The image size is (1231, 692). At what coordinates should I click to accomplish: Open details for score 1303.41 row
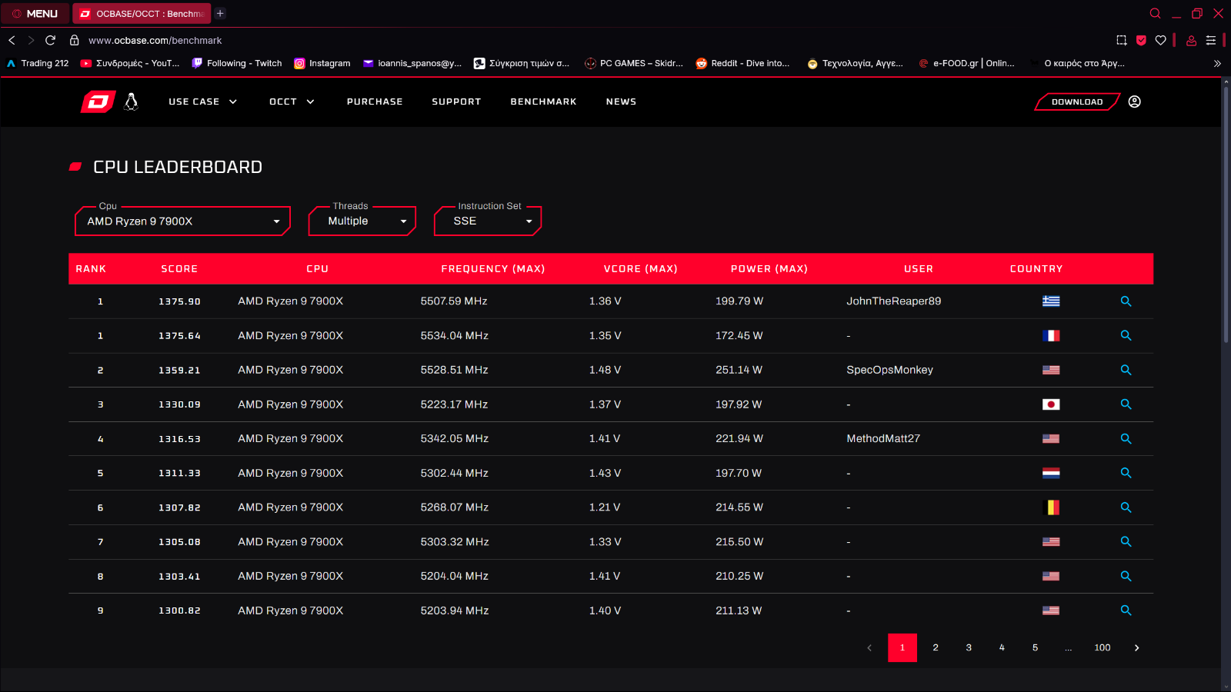(1126, 576)
